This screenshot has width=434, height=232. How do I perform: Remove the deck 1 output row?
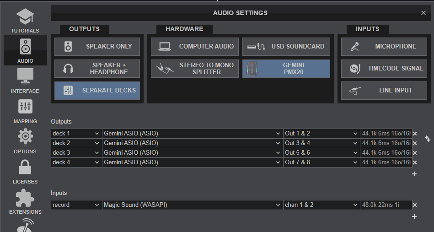coord(415,134)
